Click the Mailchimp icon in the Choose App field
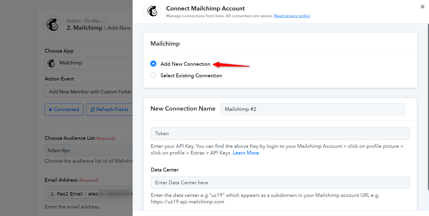This screenshot has width=429, height=216. tap(51, 63)
